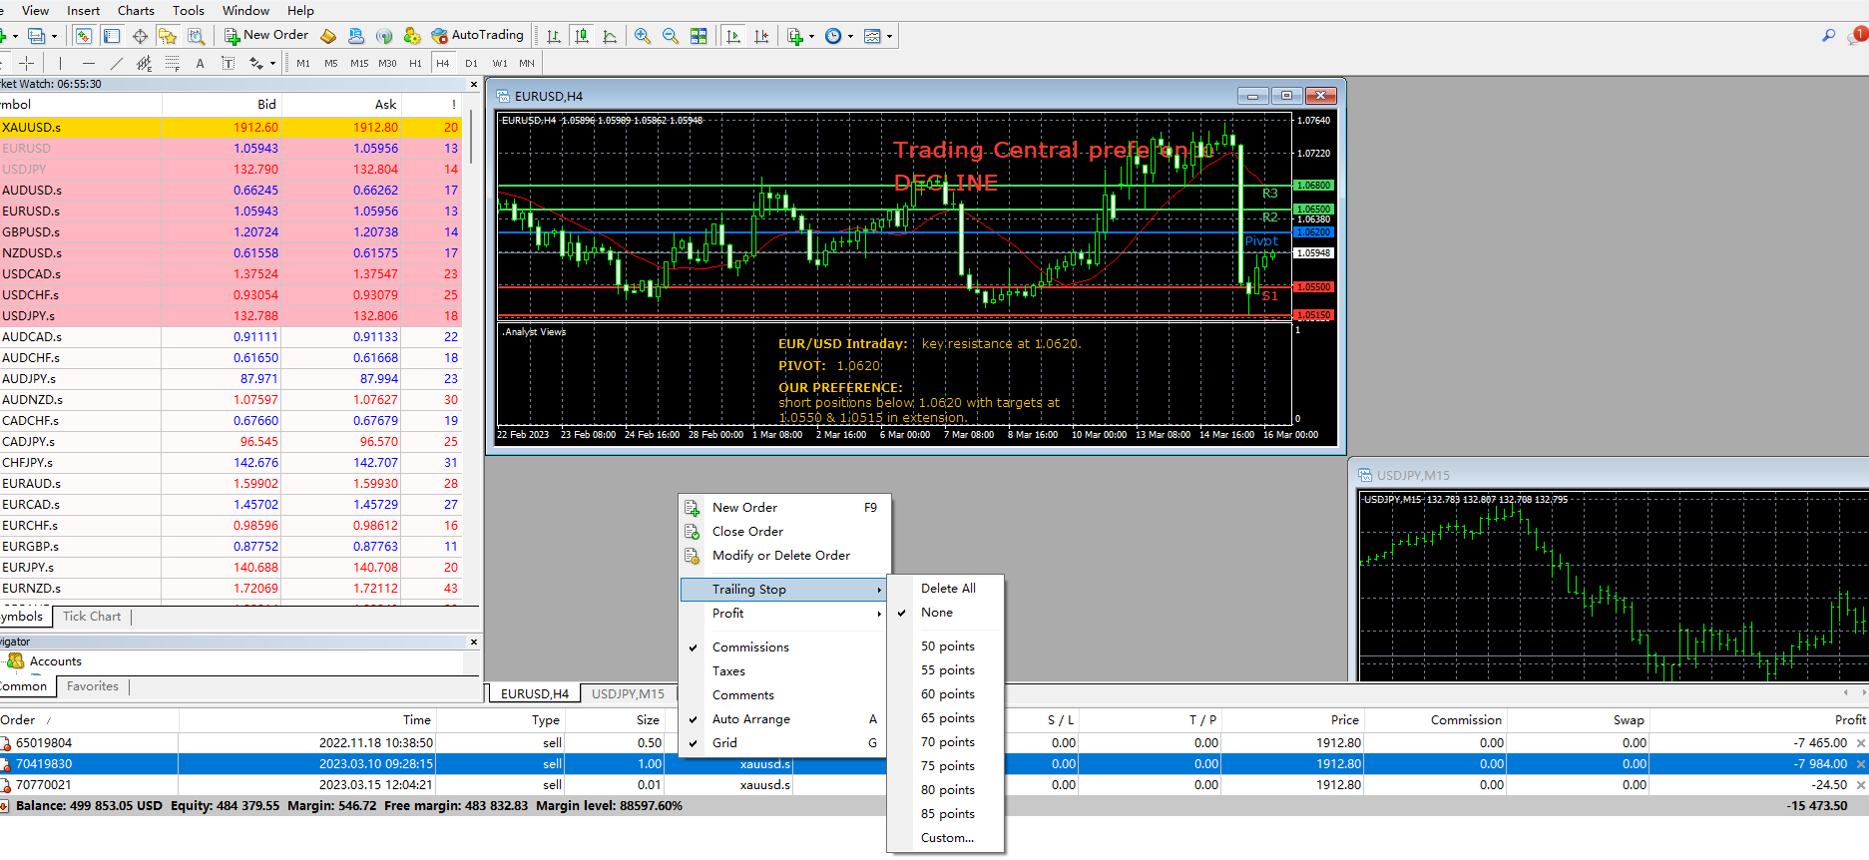Uncheck Auto Arrange in context menu

pos(750,719)
